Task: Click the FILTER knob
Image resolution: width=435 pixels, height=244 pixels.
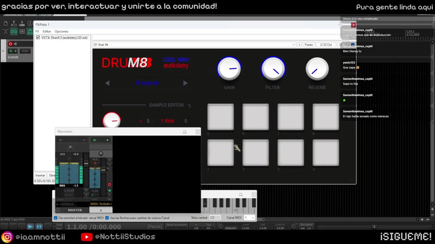Action: coord(273,69)
